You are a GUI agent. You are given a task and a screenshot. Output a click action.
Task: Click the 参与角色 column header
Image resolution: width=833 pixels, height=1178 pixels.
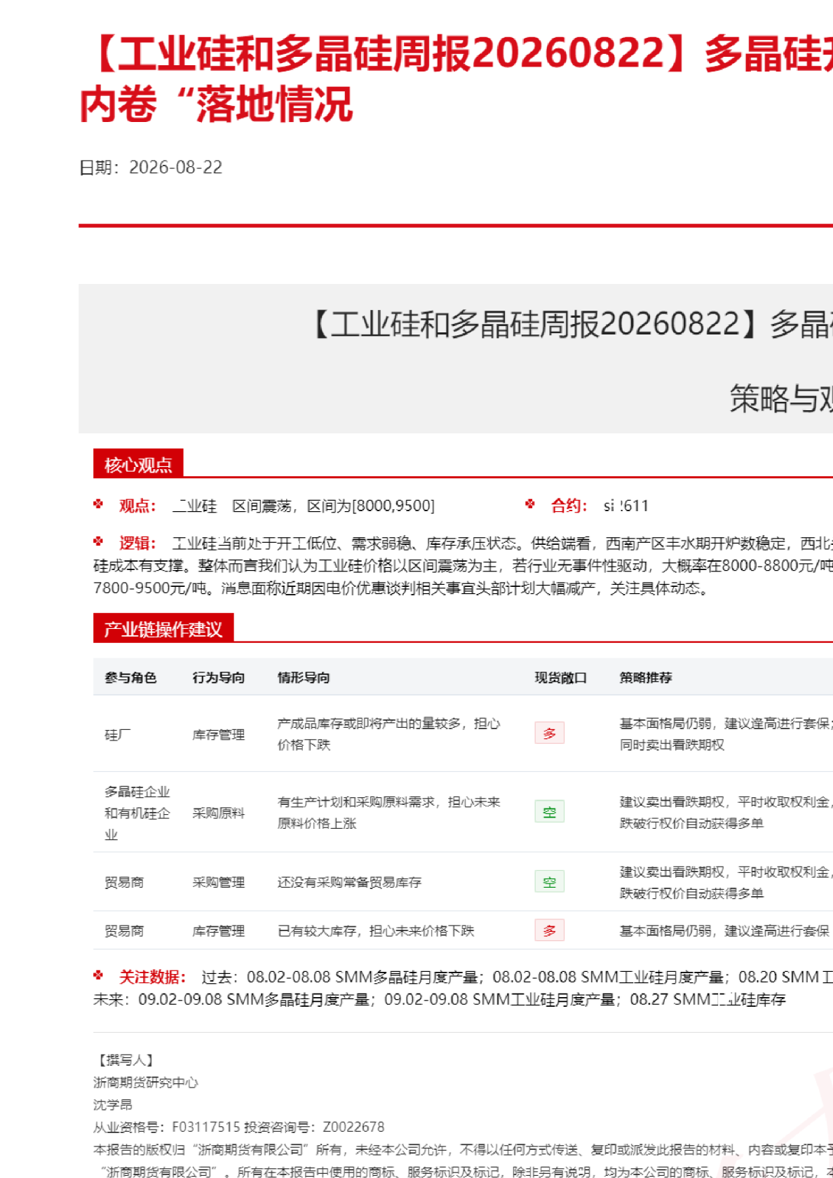pos(130,677)
